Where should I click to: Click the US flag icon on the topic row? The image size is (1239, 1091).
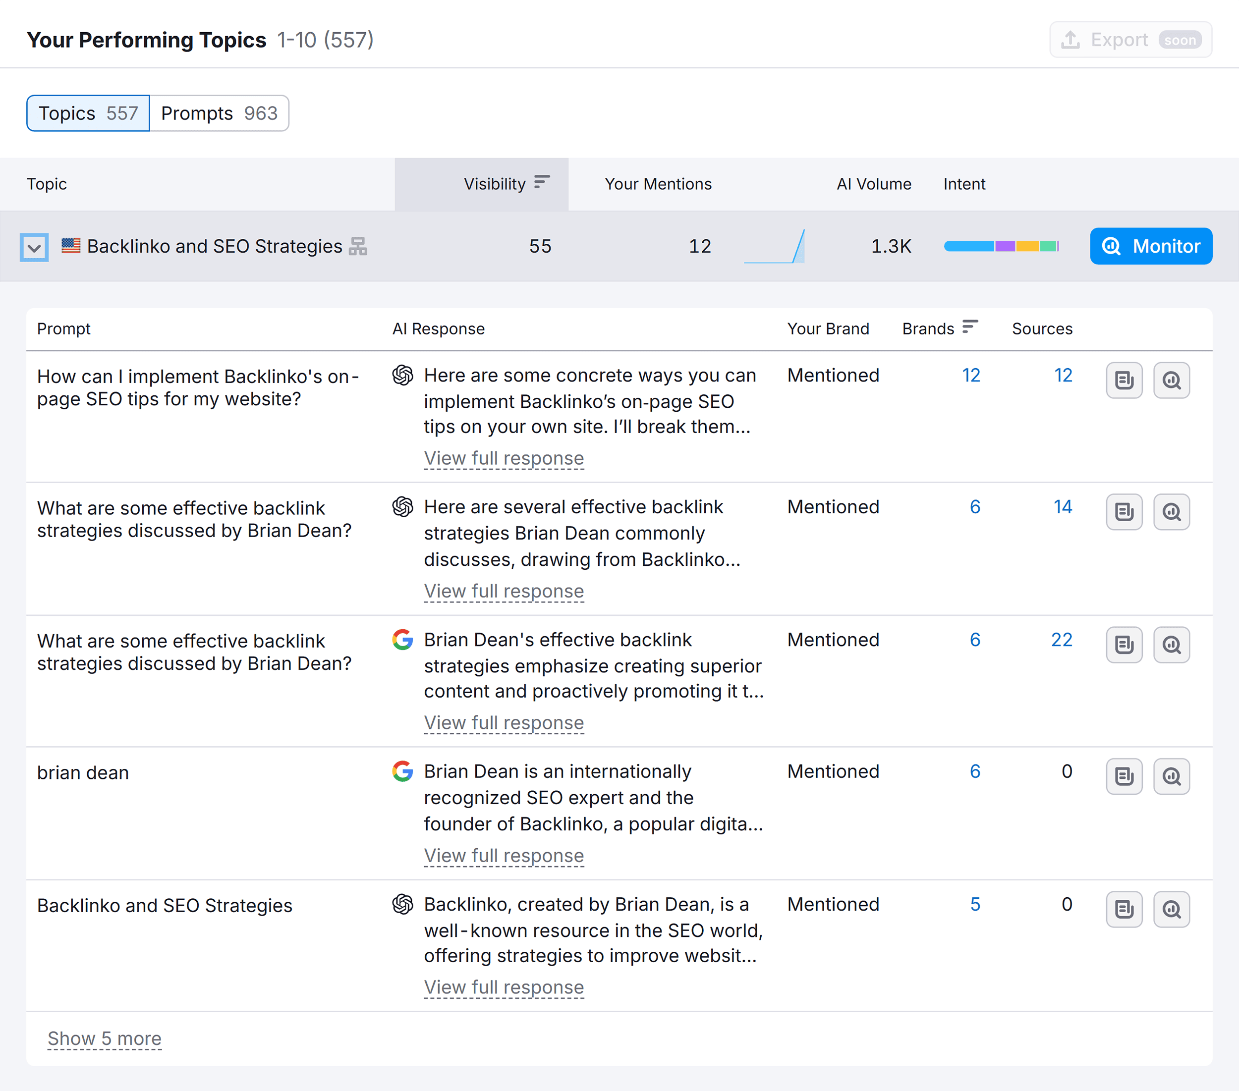pyautogui.click(x=70, y=246)
